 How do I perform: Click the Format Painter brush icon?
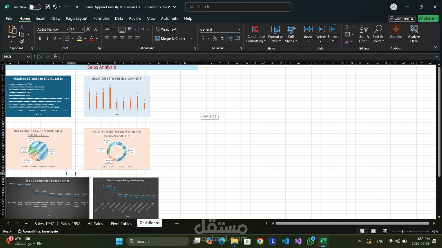22,41
